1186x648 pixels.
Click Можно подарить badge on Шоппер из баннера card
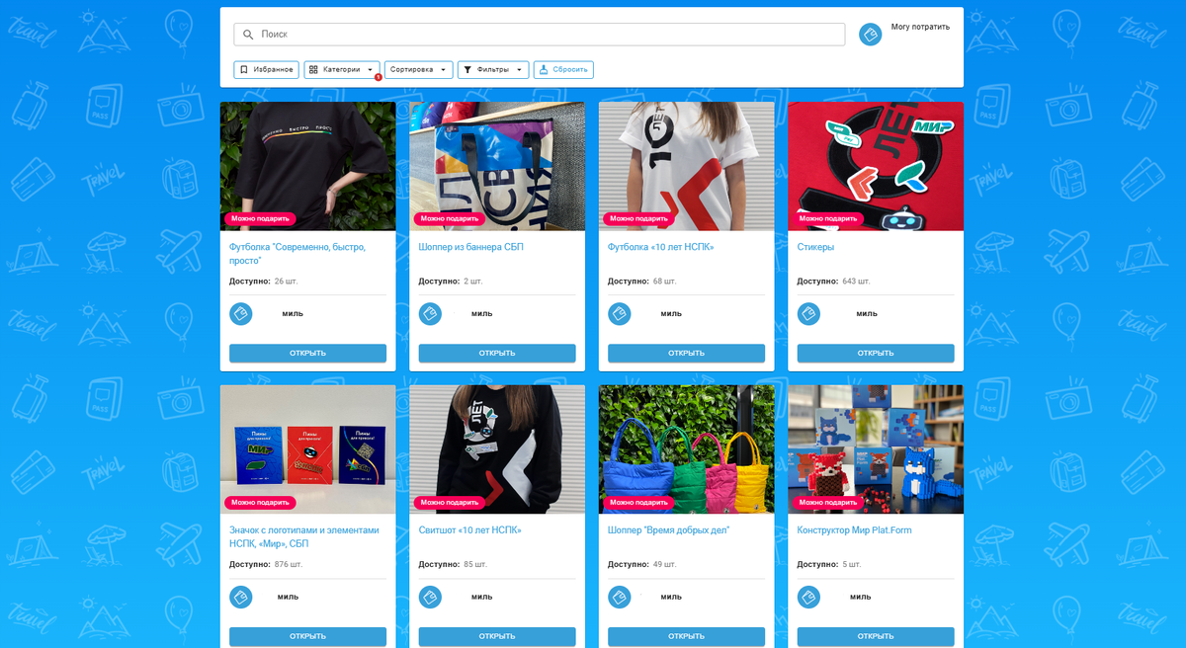click(x=450, y=218)
